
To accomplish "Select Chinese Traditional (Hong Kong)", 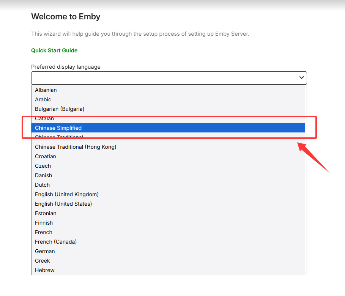I will coord(76,147).
